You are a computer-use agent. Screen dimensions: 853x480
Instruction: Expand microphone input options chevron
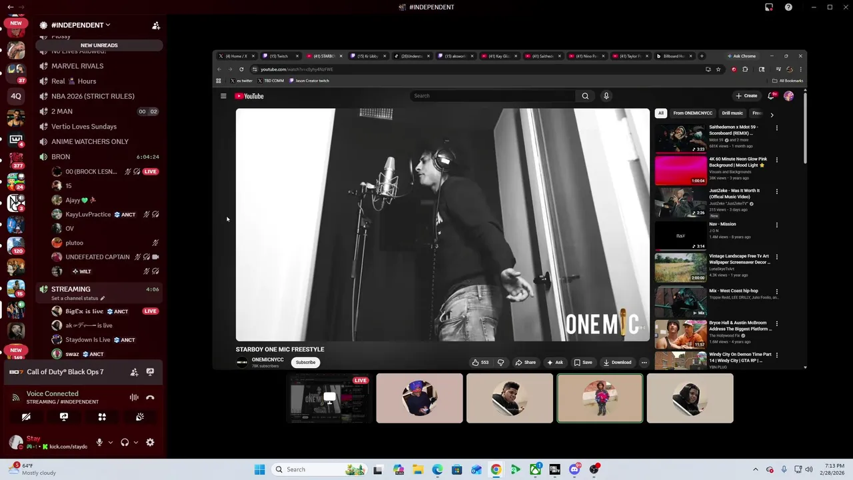pyautogui.click(x=111, y=442)
